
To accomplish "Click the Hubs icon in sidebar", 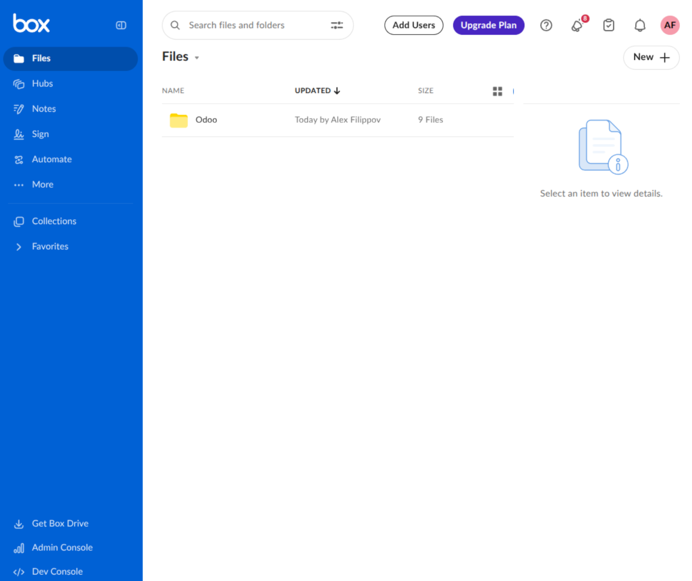I will [18, 84].
